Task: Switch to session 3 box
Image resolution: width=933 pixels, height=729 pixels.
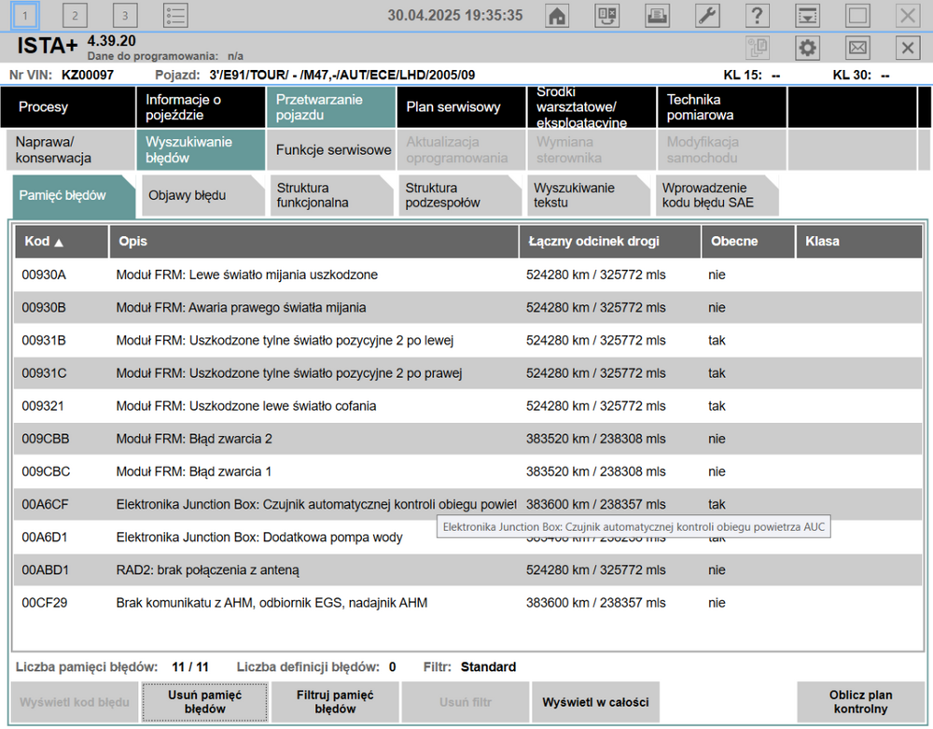Action: point(124,16)
